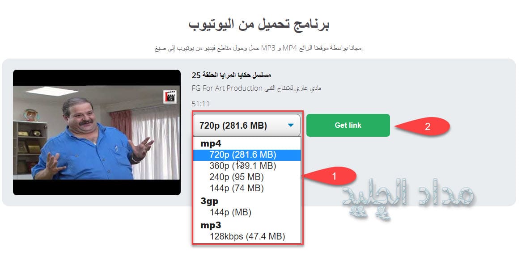Screen dimensions: 526x256
Task: Select the 128kbps (47.4 MB) mp3 option
Action: click(x=247, y=237)
